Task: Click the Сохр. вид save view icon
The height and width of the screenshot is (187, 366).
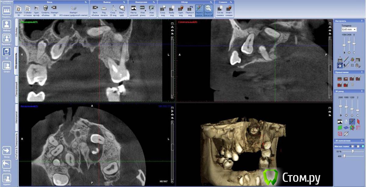Action: coord(163,8)
